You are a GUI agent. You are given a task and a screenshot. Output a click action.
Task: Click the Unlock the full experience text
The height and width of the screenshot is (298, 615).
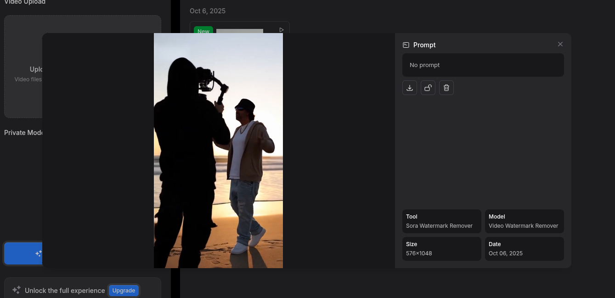tap(65, 291)
